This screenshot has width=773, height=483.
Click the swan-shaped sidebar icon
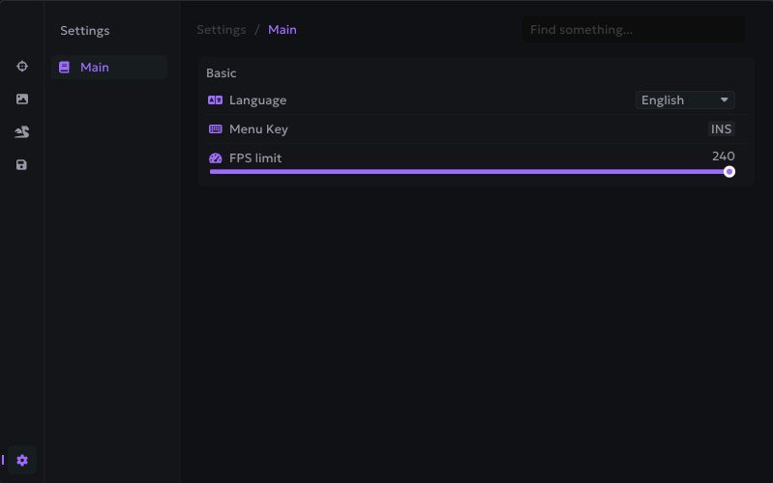(22, 132)
